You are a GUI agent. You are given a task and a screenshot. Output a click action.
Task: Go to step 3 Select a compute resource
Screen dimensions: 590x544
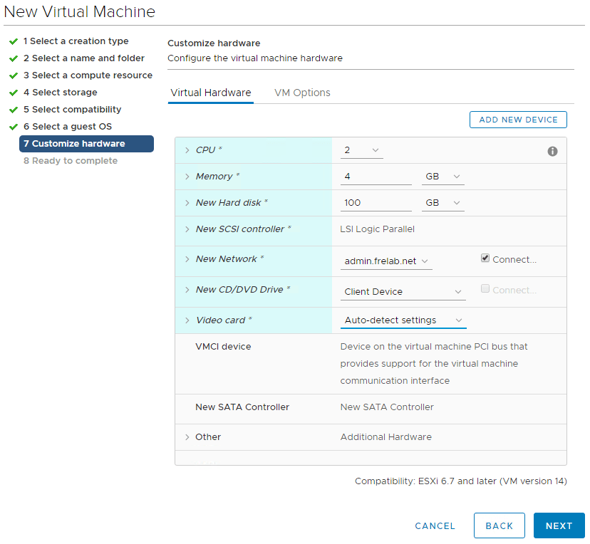pos(88,75)
